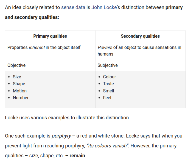Select the Objective table cell
This screenshot has height=165, width=188.
(50, 65)
